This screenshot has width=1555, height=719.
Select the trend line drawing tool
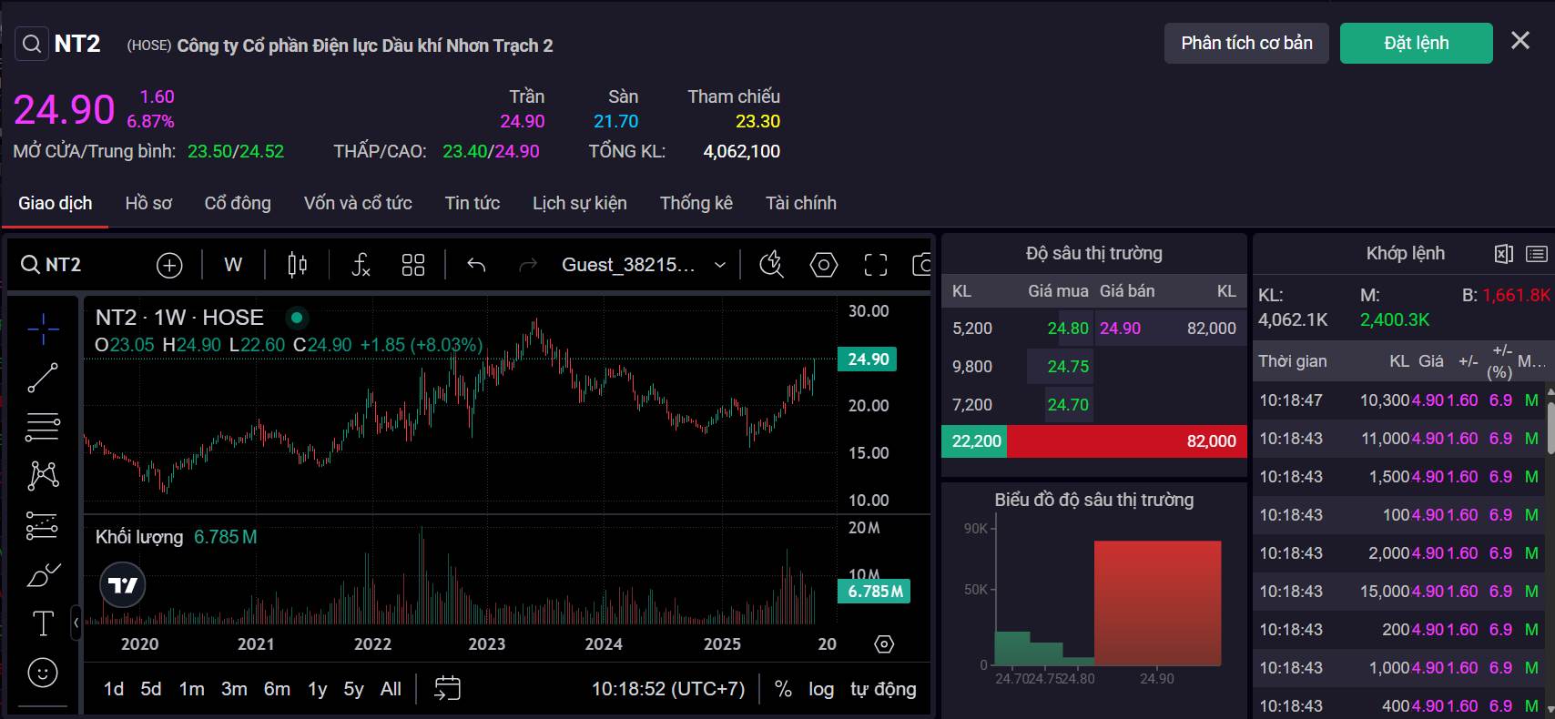coord(43,378)
